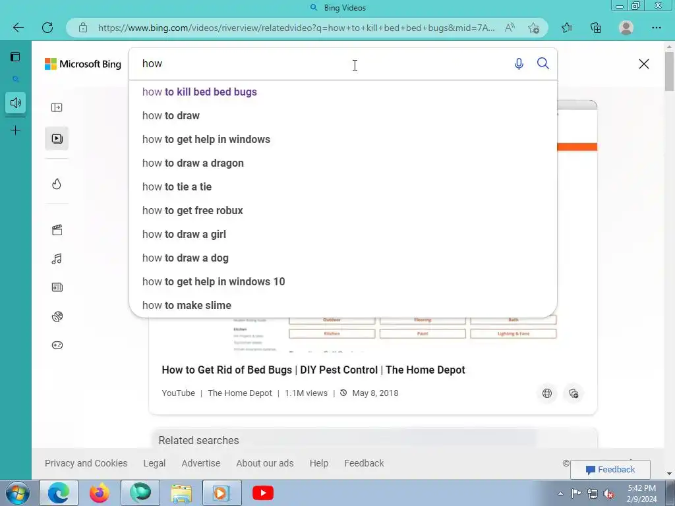Open Read aloud icon in address bar
Image resolution: width=675 pixels, height=506 pixels.
(x=510, y=28)
